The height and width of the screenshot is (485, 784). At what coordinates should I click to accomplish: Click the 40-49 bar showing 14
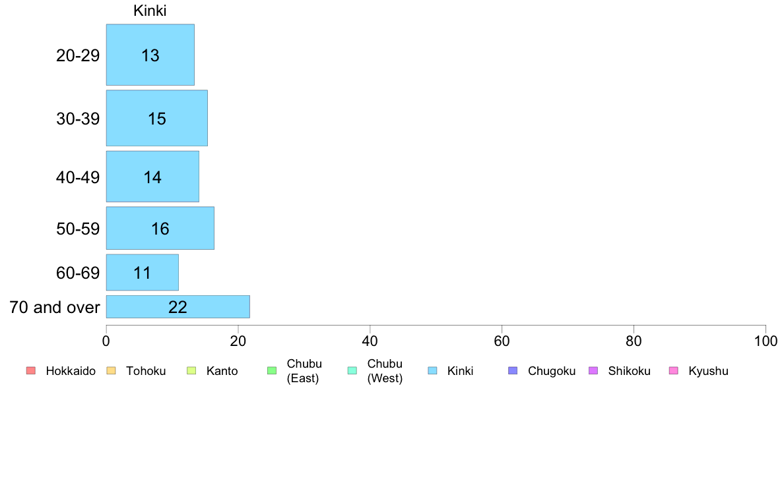tap(152, 177)
